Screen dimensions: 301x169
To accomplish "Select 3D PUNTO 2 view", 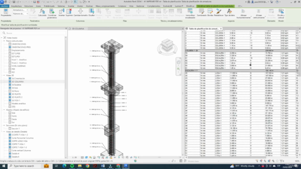I will (x=17, y=97).
